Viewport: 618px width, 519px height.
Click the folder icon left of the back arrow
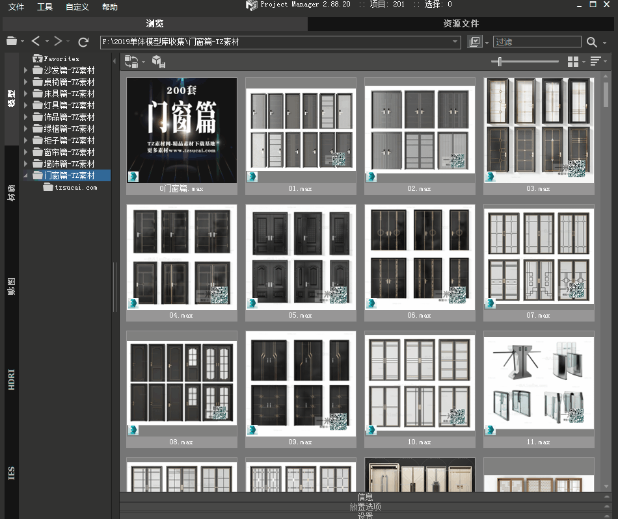(x=12, y=42)
